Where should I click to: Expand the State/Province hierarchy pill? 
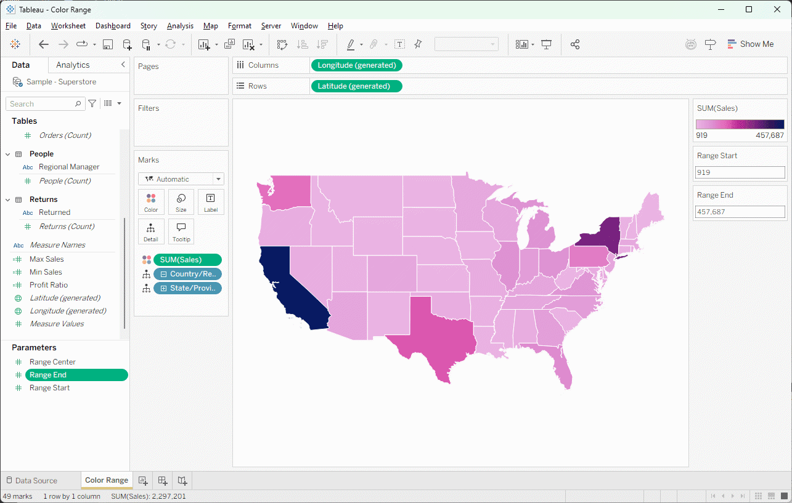(x=163, y=288)
